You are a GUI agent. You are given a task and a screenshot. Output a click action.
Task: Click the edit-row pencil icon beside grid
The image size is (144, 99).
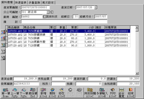[3, 45]
